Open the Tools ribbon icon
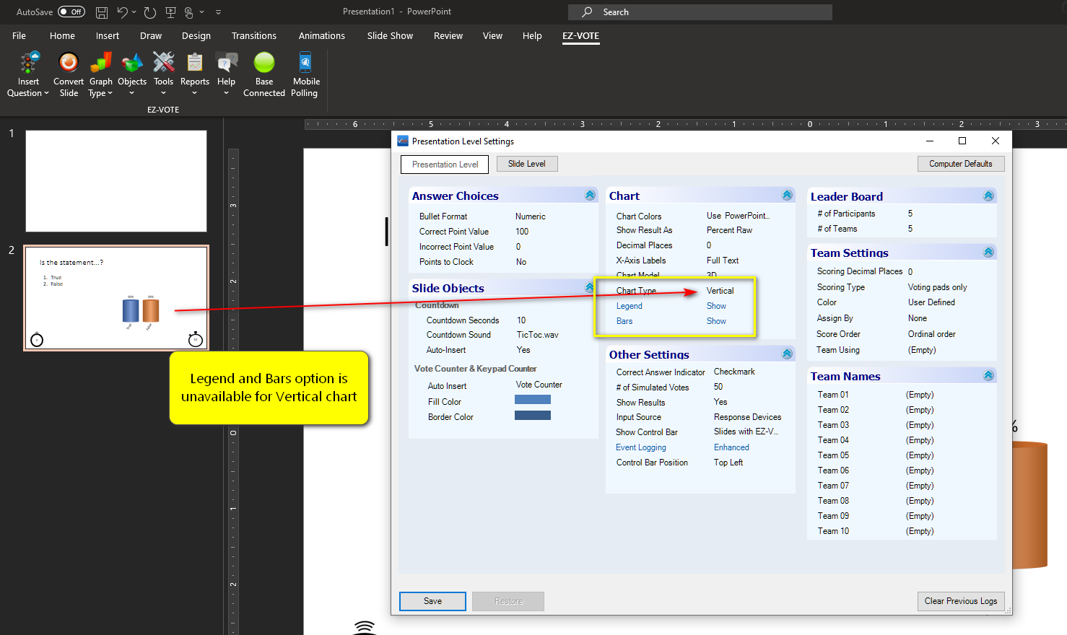1067x635 pixels. coord(164,63)
